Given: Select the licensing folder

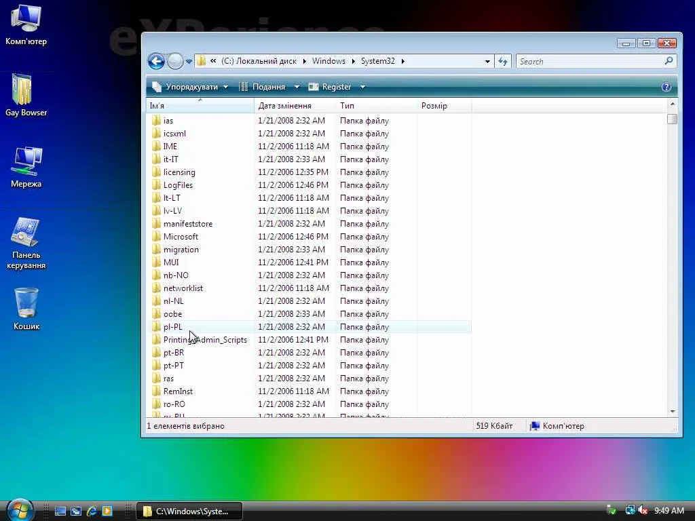Looking at the screenshot, I should 179,172.
